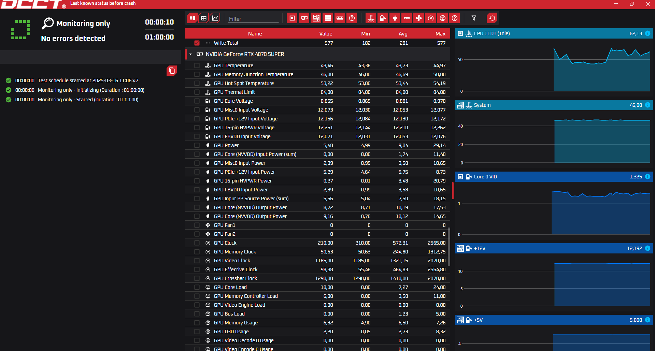Check the GPU Temperature checkbox
Image resolution: width=655 pixels, height=351 pixels.
(197, 65)
